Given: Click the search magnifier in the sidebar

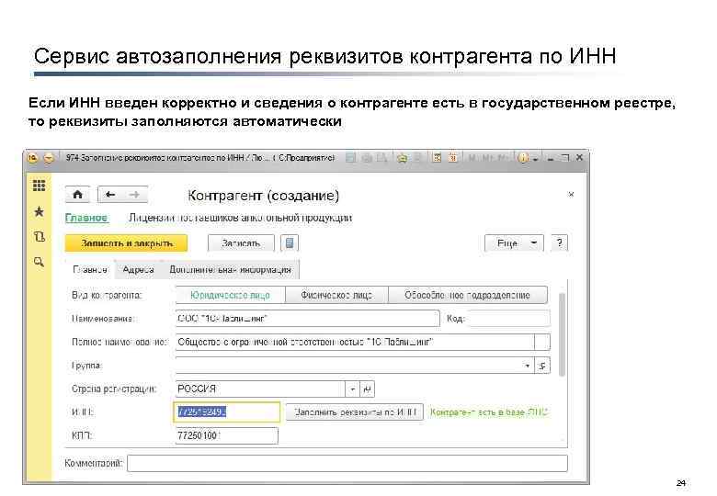Looking at the screenshot, I should coord(39,262).
